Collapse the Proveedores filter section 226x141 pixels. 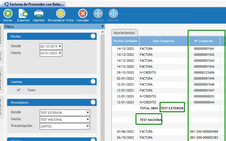[x=93, y=102]
